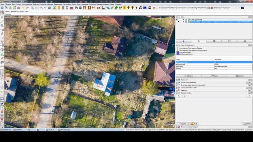Screen dimensions: 253x142
Task: Click the Добавить tag button
Action: click(189, 76)
